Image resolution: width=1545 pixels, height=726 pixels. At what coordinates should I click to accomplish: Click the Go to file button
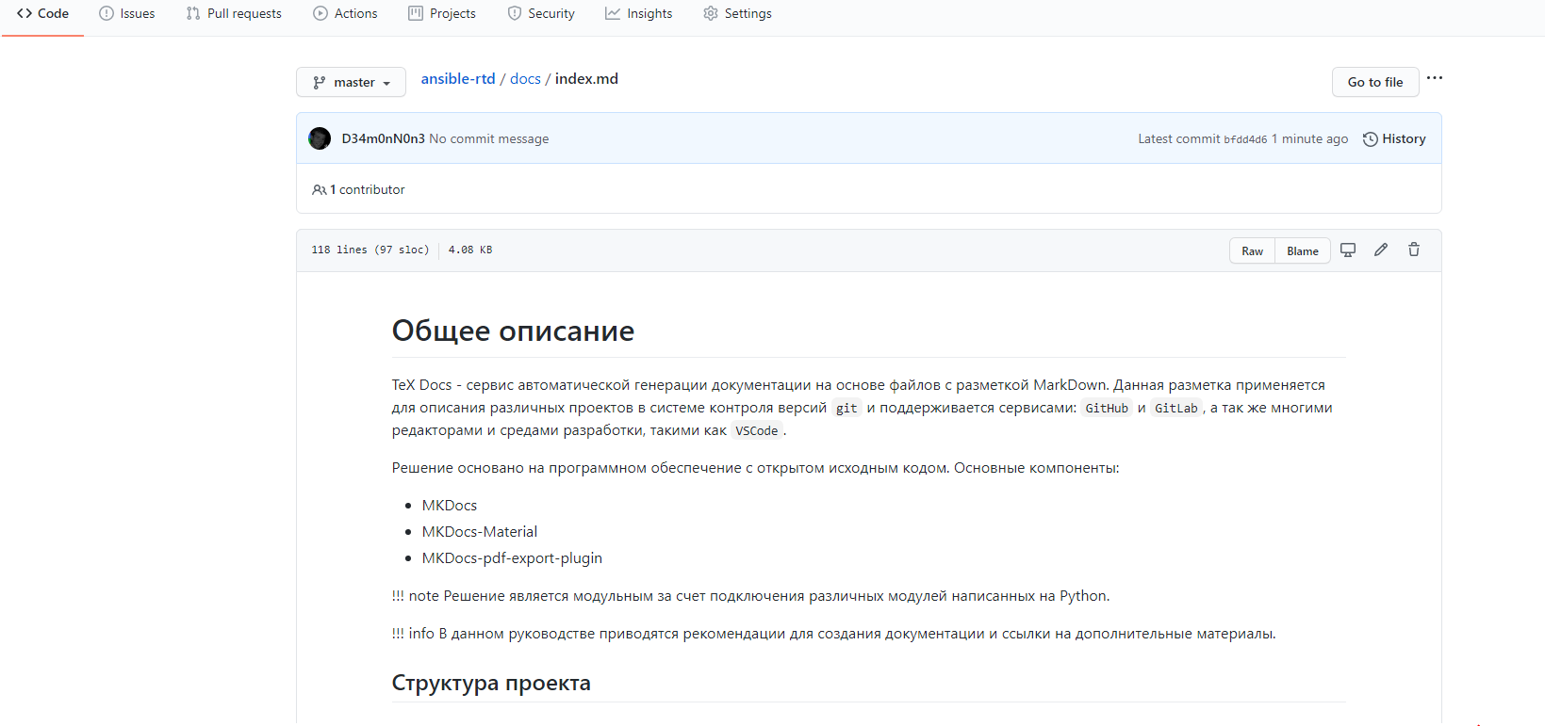1375,82
